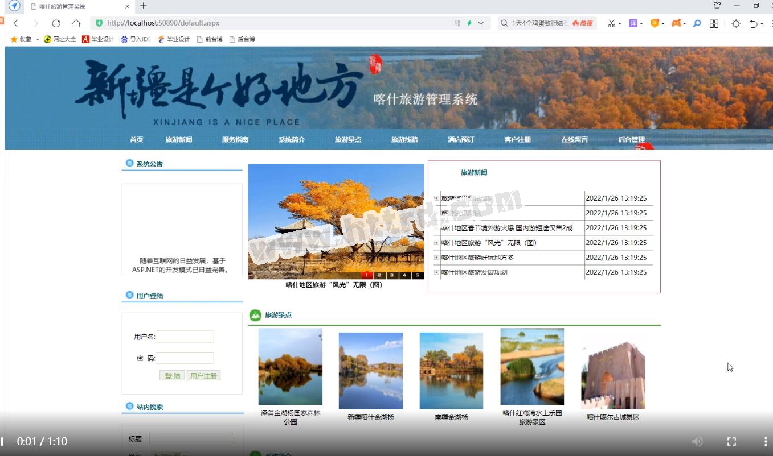Open the 后台博 bookmark
The height and width of the screenshot is (456, 773).
pyautogui.click(x=242, y=39)
